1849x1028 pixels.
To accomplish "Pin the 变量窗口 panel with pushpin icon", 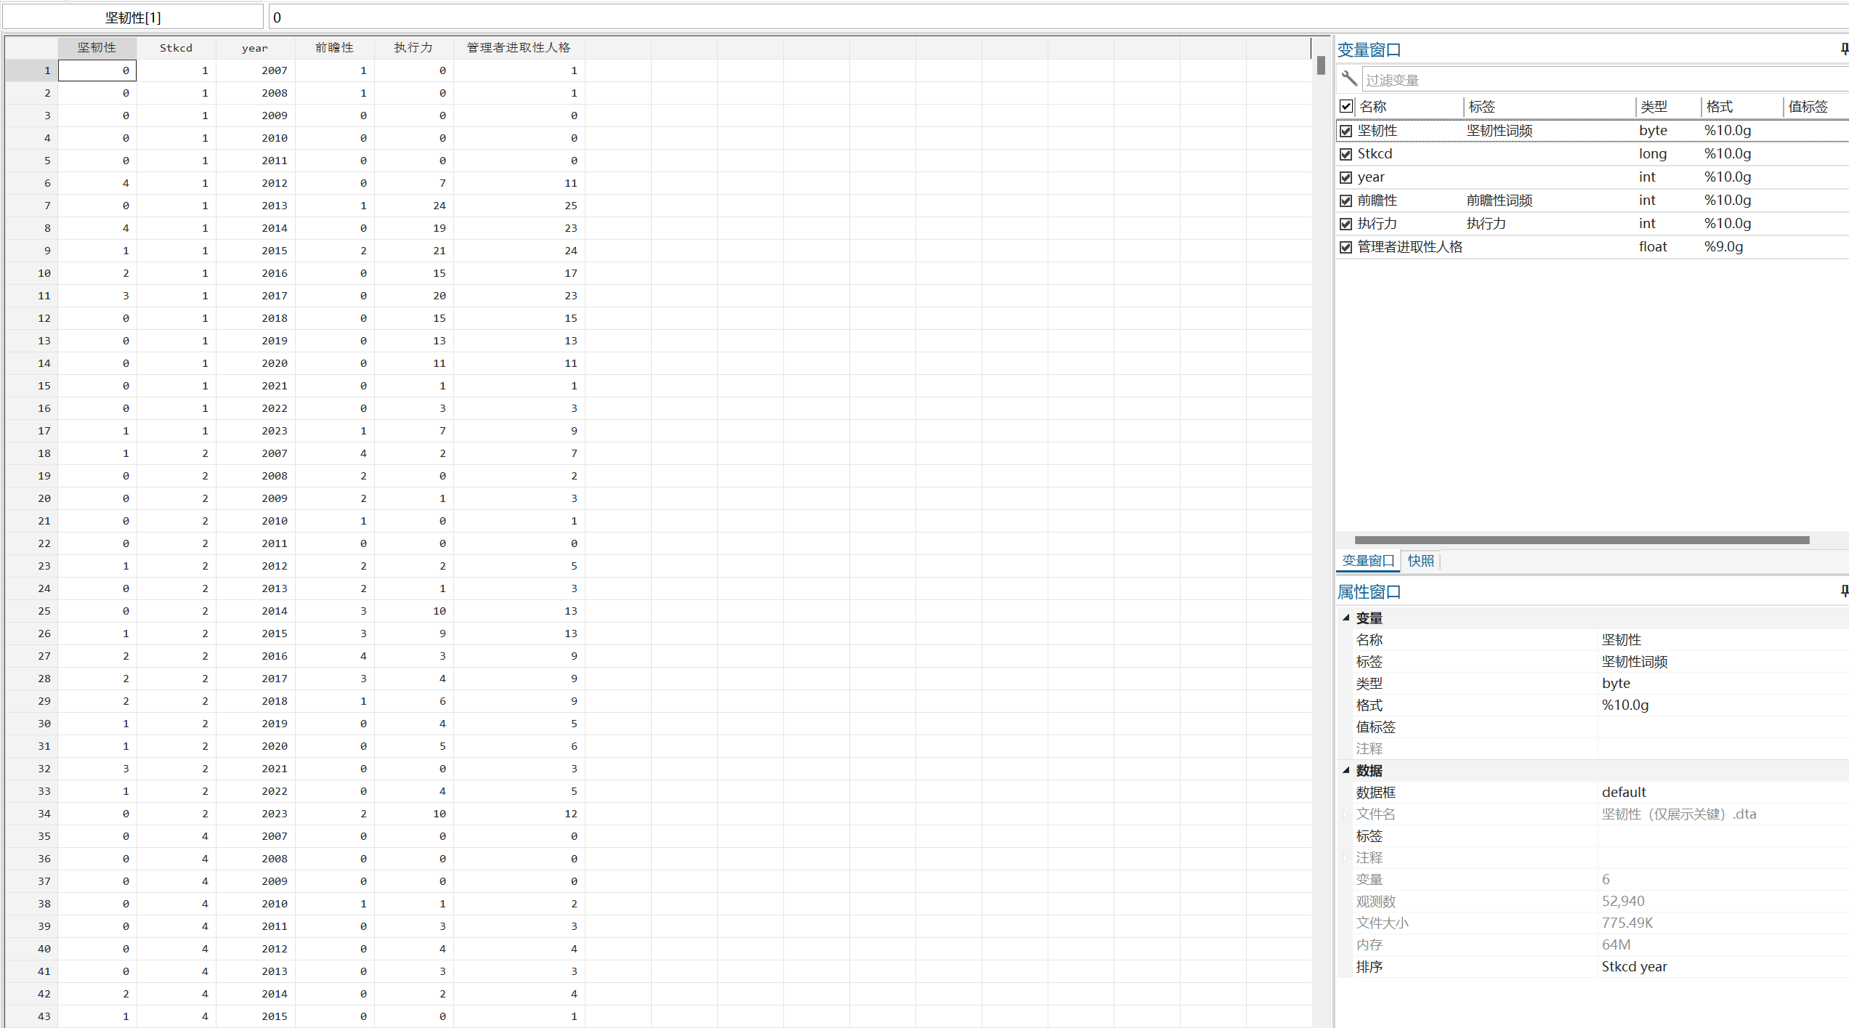I will coord(1843,49).
